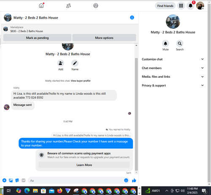Open File Explorer from the taskbar

[x=35, y=191]
